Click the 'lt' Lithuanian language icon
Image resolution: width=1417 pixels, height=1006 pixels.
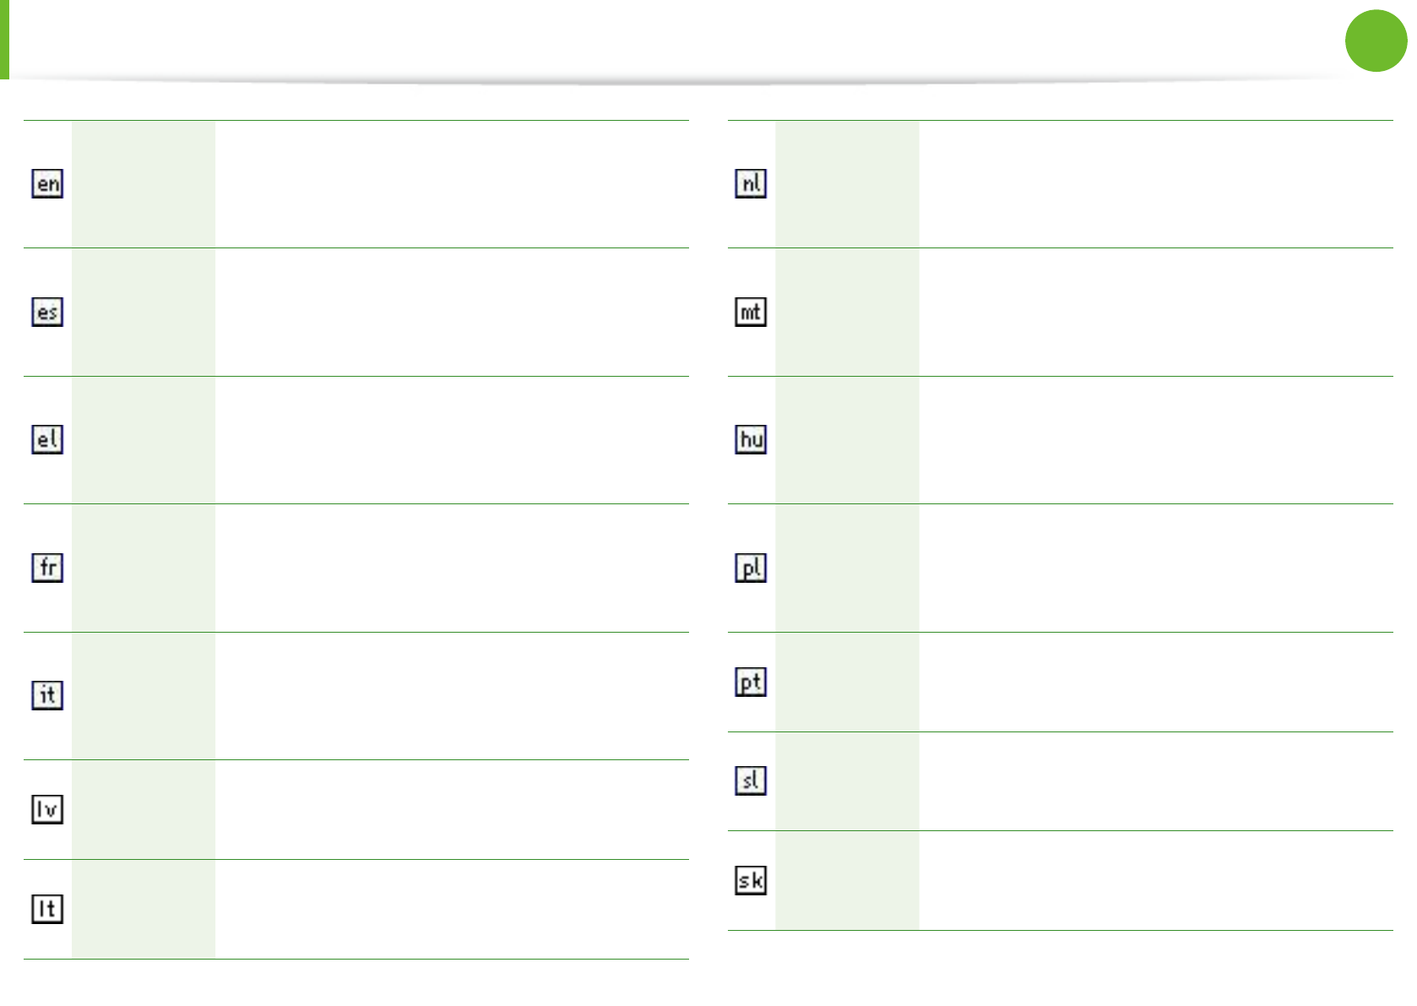(x=47, y=909)
